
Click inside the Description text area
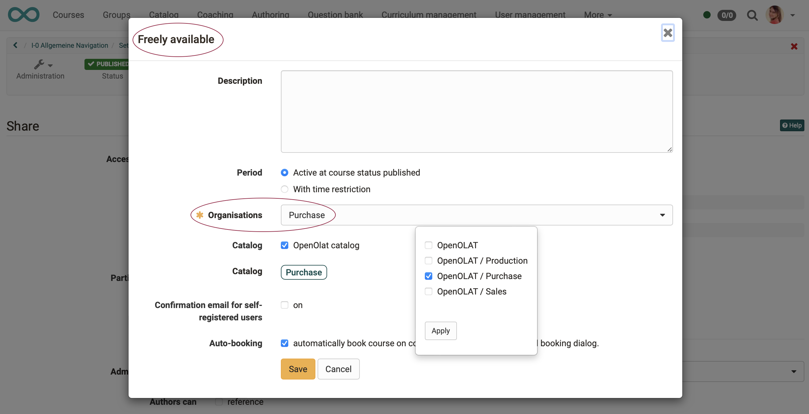click(x=476, y=112)
